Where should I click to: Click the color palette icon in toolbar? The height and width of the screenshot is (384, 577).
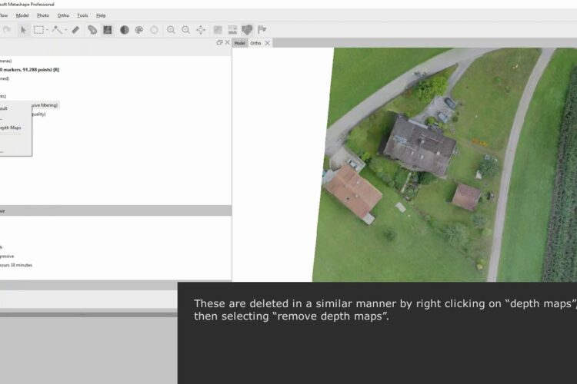139,30
